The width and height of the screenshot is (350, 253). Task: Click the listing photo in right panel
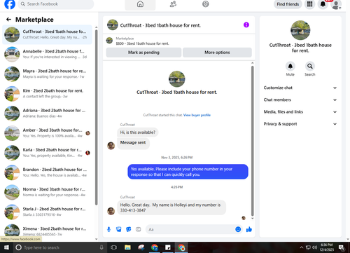tap(300, 30)
